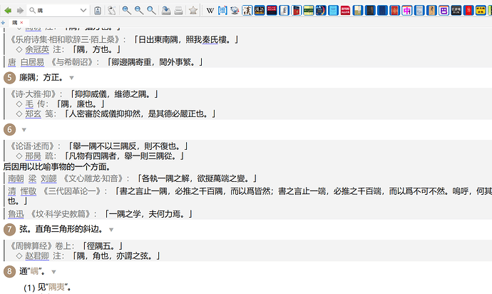492x294 pixels.
Task: Open the globe web dictionary icon
Action: coord(235,11)
